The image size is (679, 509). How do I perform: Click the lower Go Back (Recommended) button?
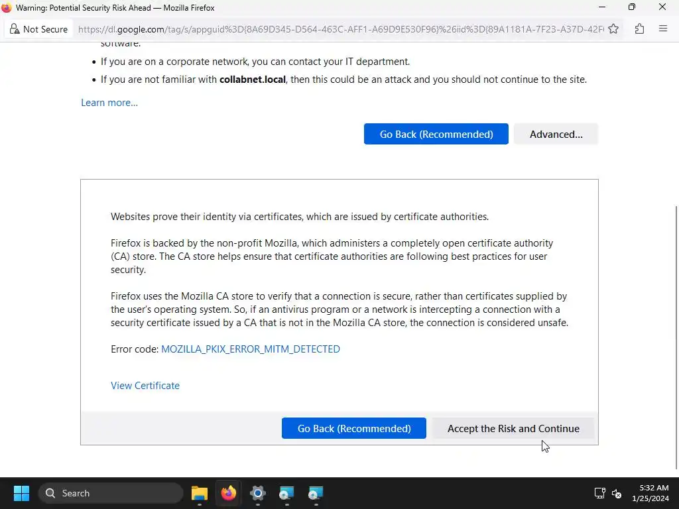point(354,428)
